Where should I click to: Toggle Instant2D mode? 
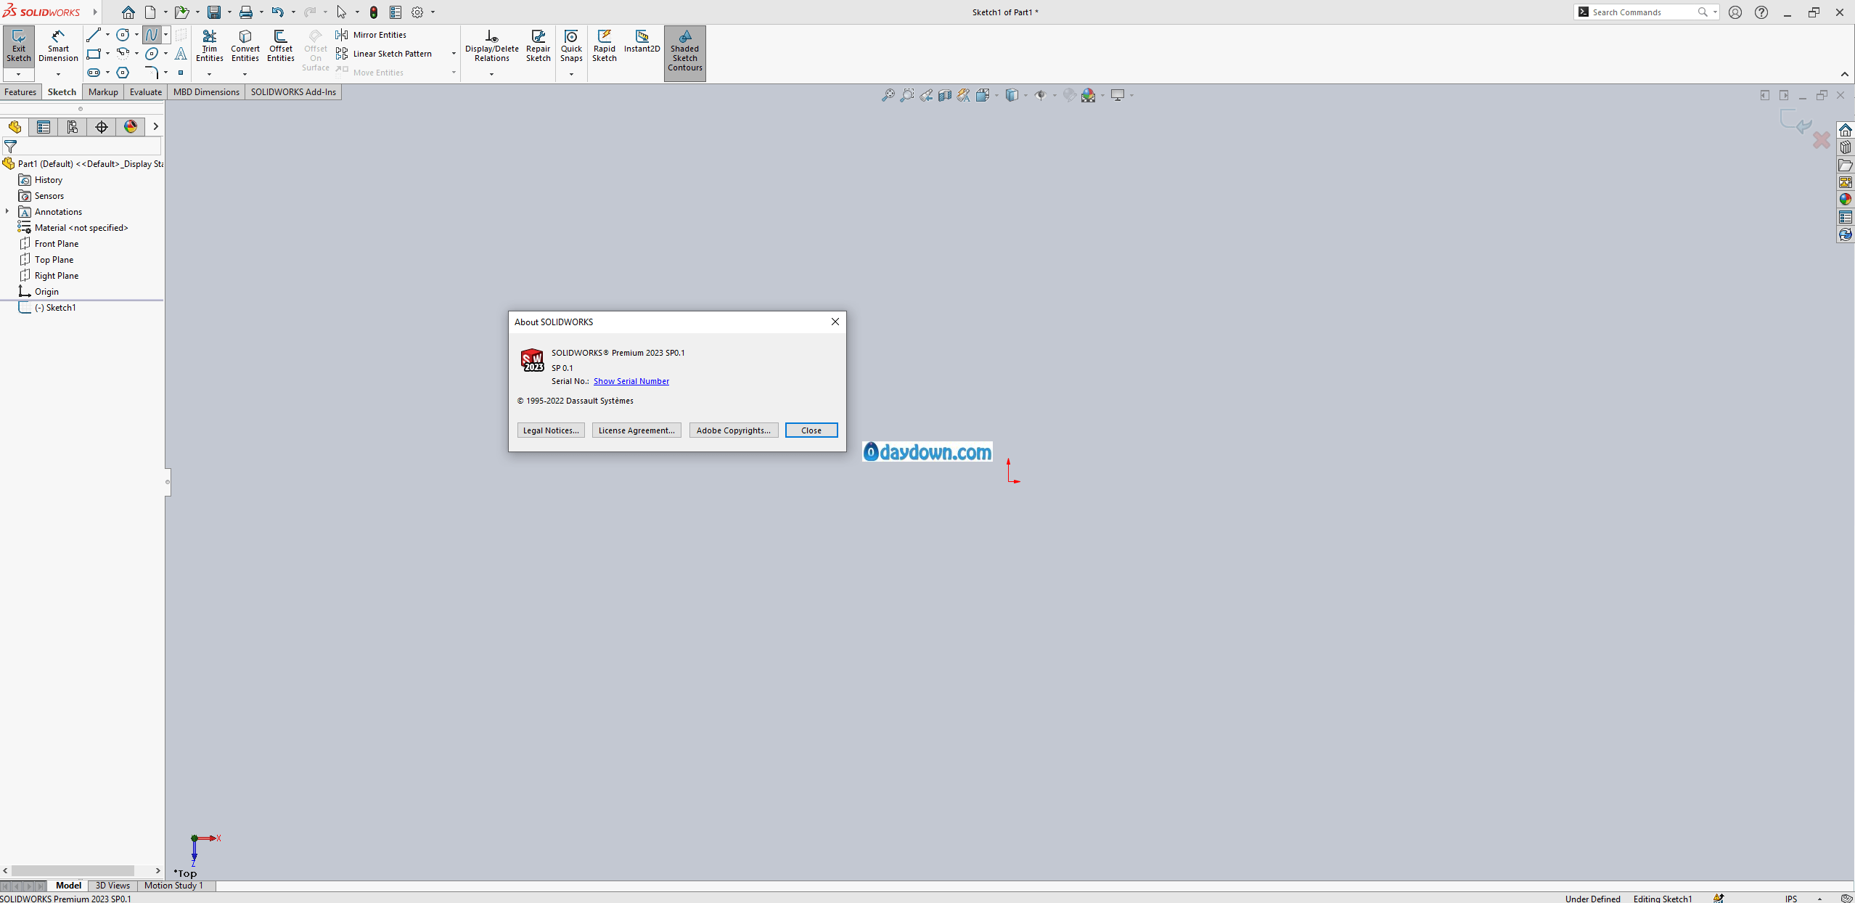click(642, 41)
